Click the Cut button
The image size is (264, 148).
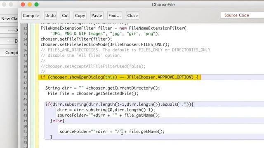pyautogui.click(x=65, y=16)
